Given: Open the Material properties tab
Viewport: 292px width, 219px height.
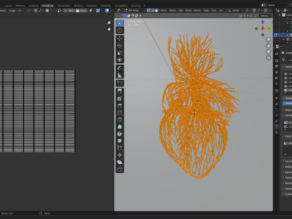Looking at the screenshot, I should pyautogui.click(x=277, y=132).
